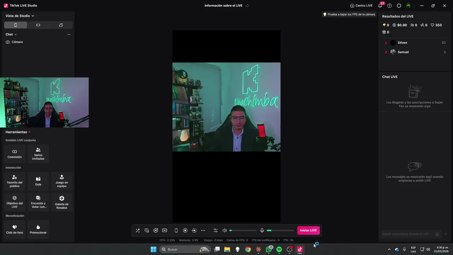Click the dashed-circle replay record icon
This screenshot has height=255, width=453.
(x=194, y=231)
